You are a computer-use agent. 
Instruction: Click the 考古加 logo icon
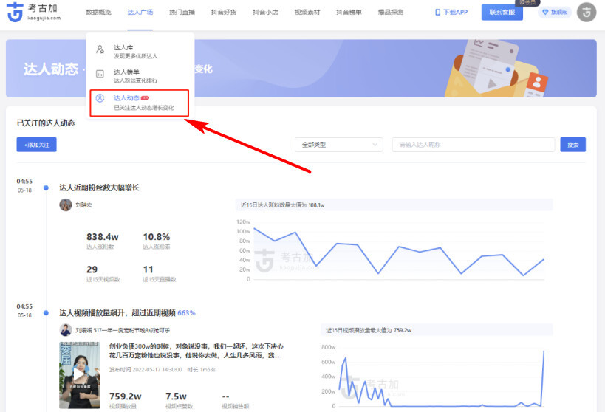coord(16,13)
